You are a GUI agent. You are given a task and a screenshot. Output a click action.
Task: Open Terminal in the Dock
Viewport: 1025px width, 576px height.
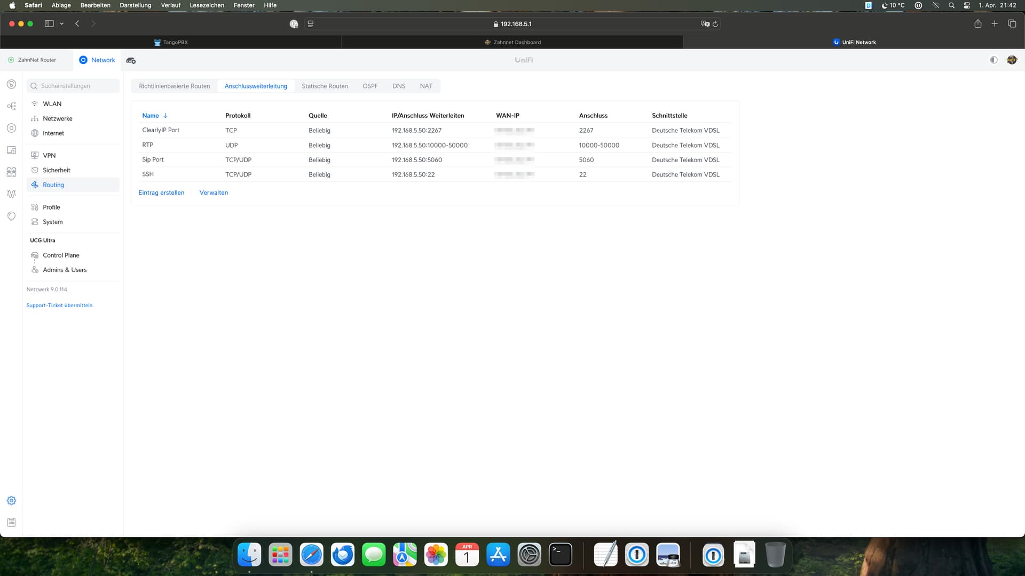561,555
